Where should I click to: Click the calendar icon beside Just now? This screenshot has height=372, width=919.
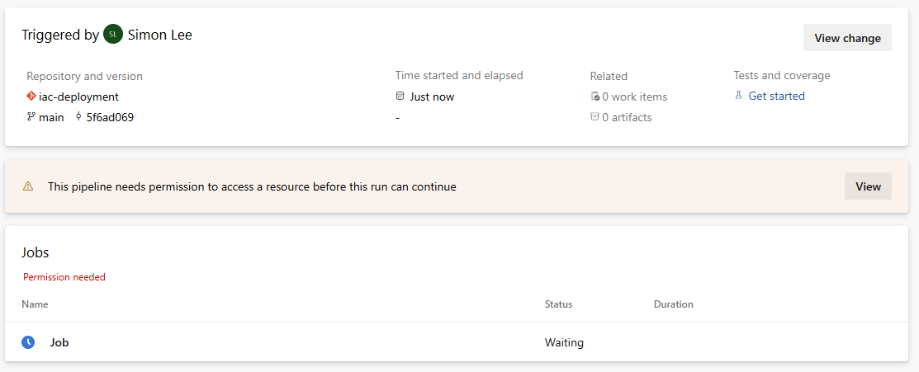(400, 97)
